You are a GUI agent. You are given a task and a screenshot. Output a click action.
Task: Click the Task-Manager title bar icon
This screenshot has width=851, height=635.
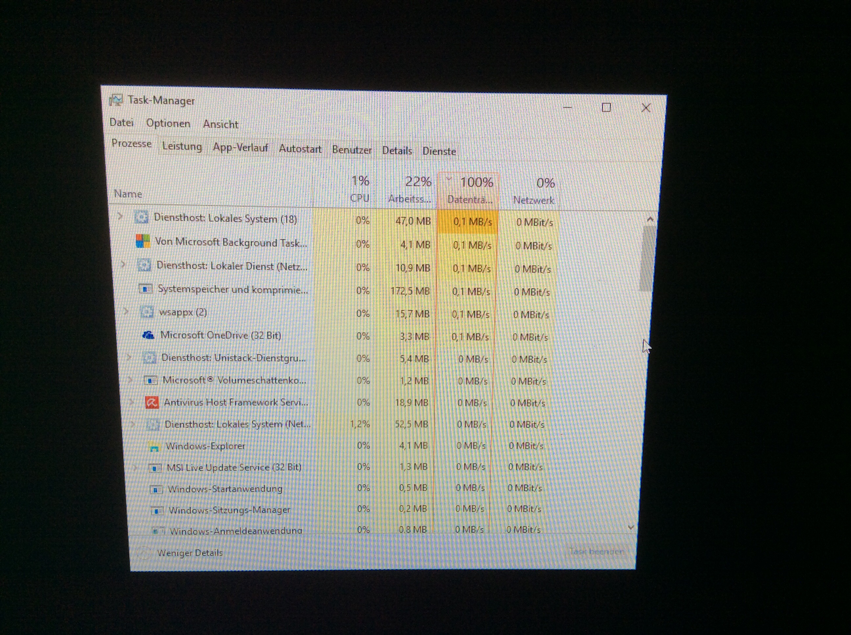click(116, 100)
